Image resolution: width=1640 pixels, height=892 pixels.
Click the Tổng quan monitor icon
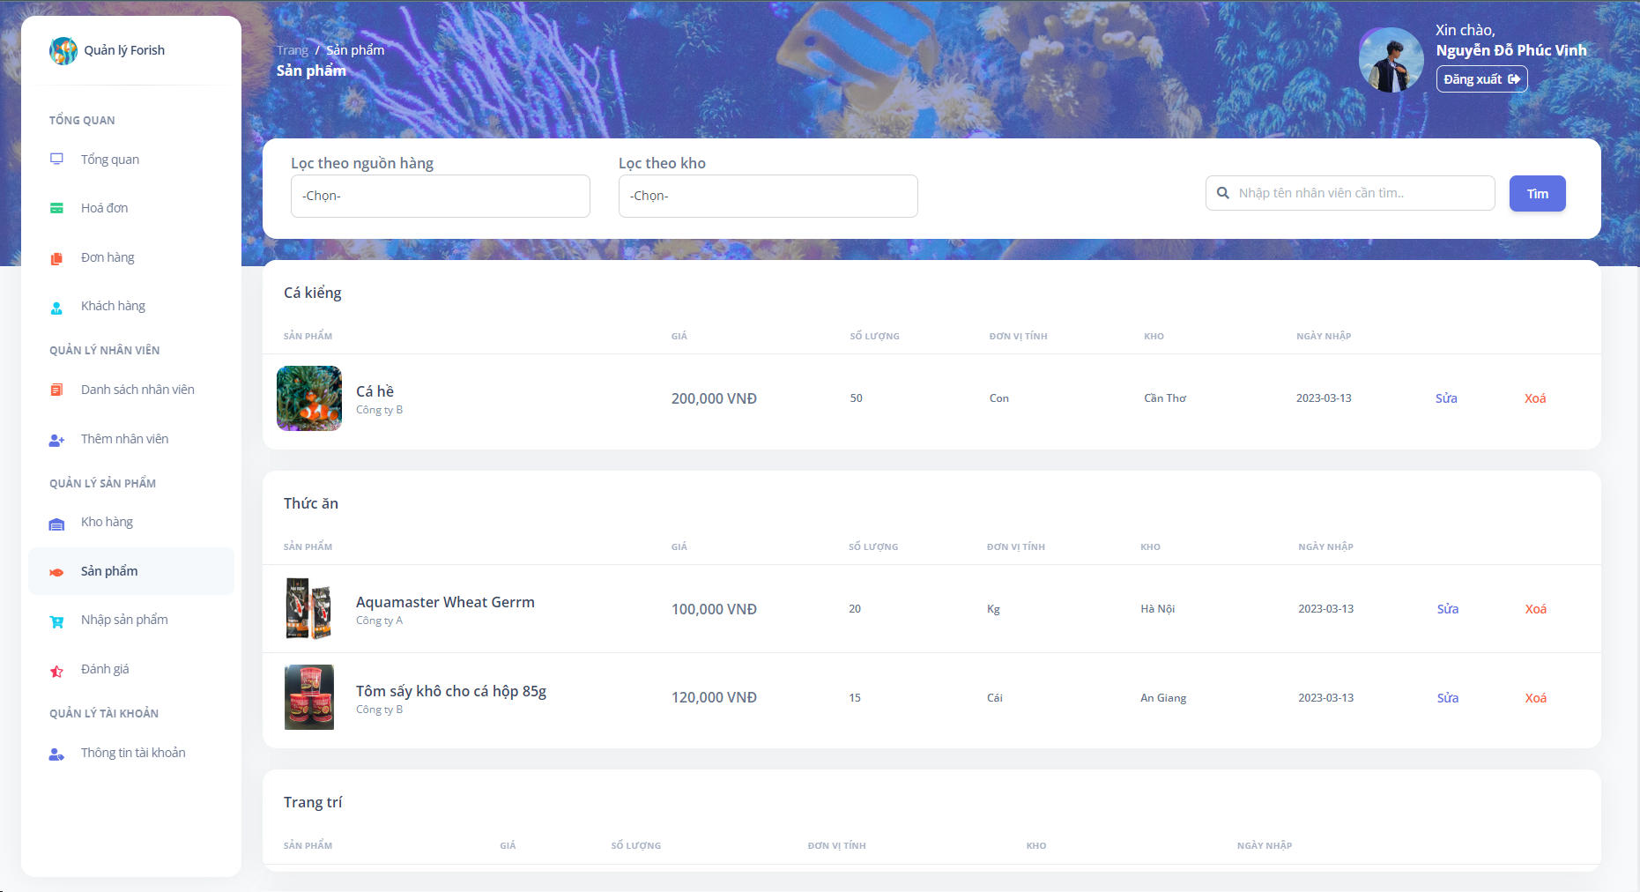point(56,160)
